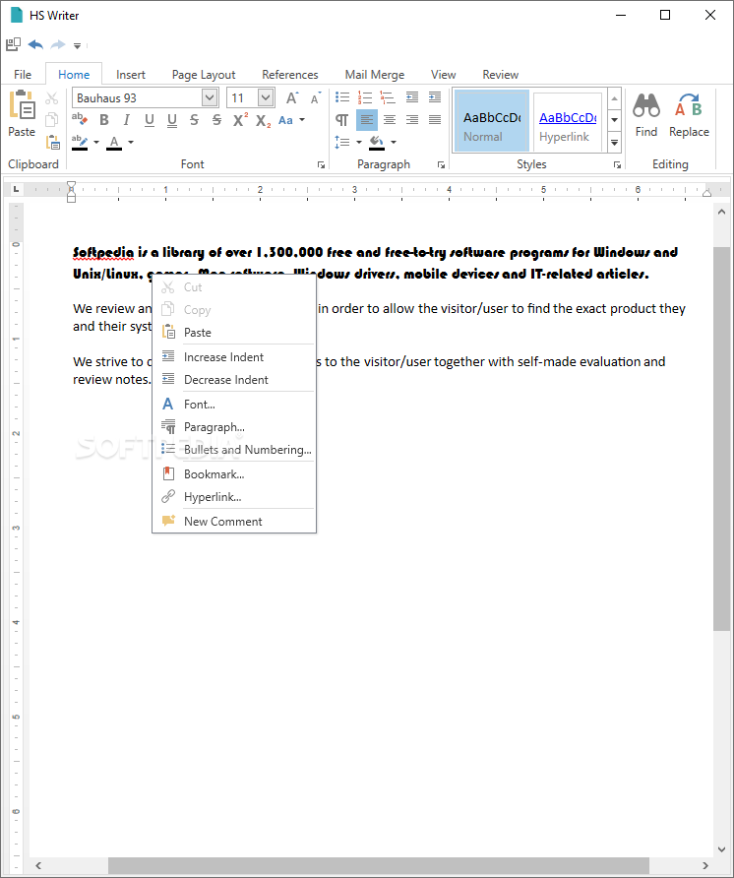This screenshot has height=878, width=734.
Task: Click the Multilevel list icon
Action: pos(388,97)
